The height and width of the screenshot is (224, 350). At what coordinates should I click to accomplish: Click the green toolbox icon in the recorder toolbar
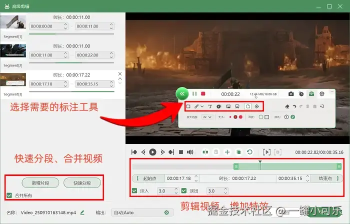(x=311, y=94)
